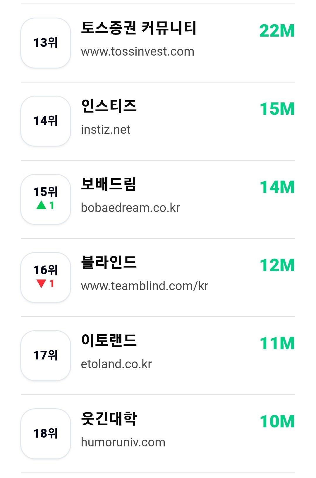Open www.tossinvest.com link
Viewport: 316px width, 478px height.
[x=138, y=52]
